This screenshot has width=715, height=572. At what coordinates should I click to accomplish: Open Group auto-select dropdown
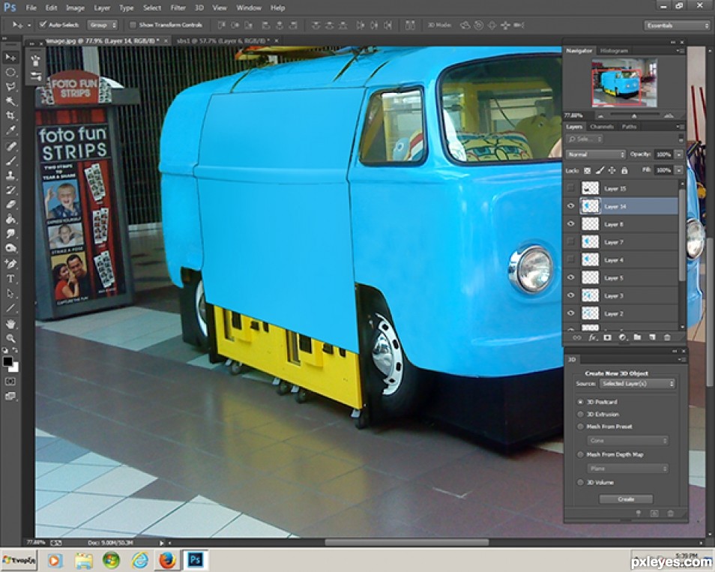coord(103,25)
